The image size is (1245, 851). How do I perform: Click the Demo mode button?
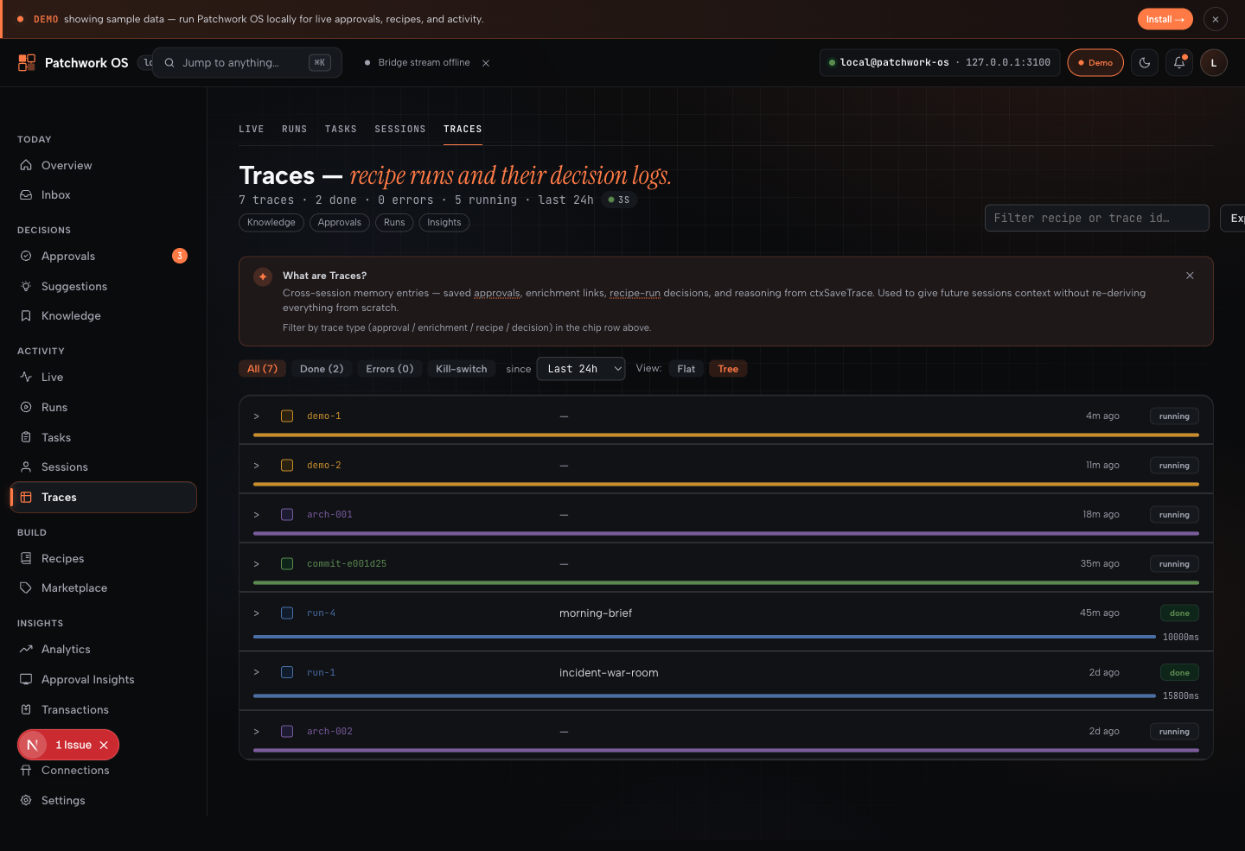[1095, 62]
